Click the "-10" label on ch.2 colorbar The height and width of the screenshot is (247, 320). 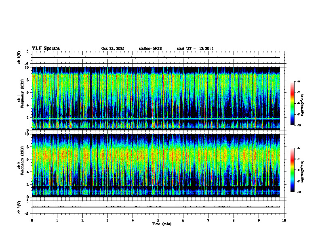[299, 192]
